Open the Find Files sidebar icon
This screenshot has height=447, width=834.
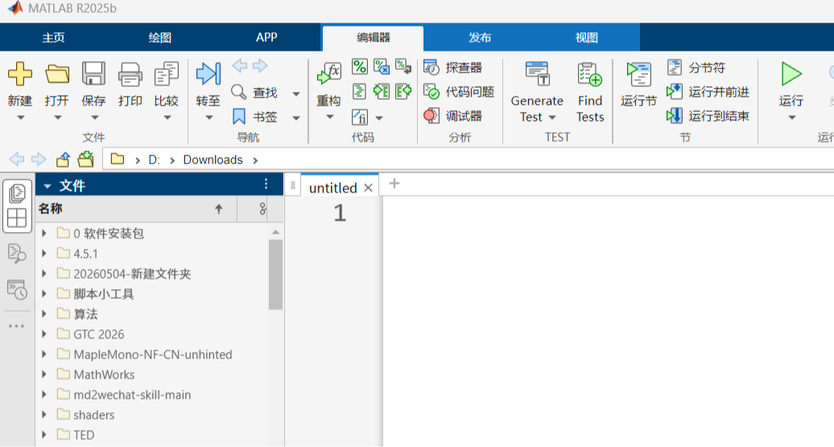[x=17, y=253]
